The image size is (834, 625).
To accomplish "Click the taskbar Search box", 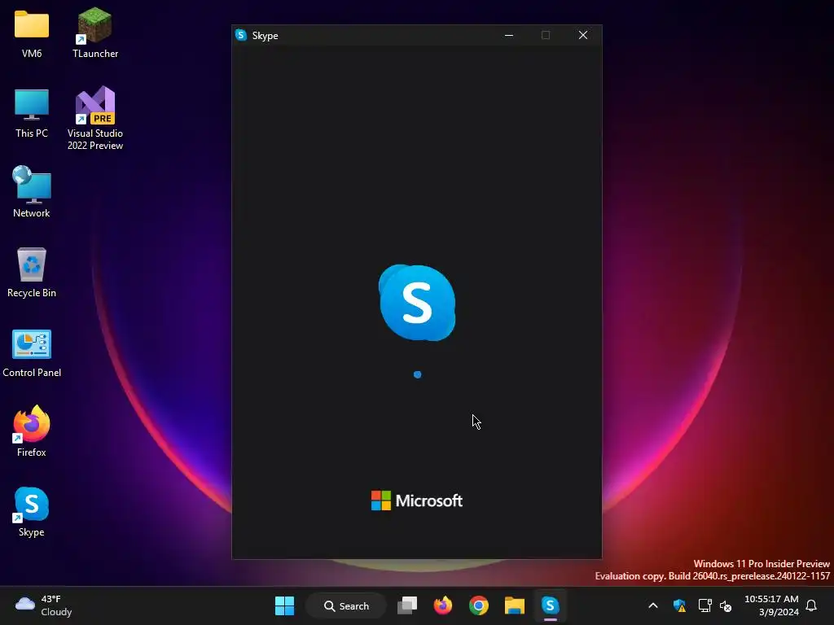I will click(x=346, y=605).
